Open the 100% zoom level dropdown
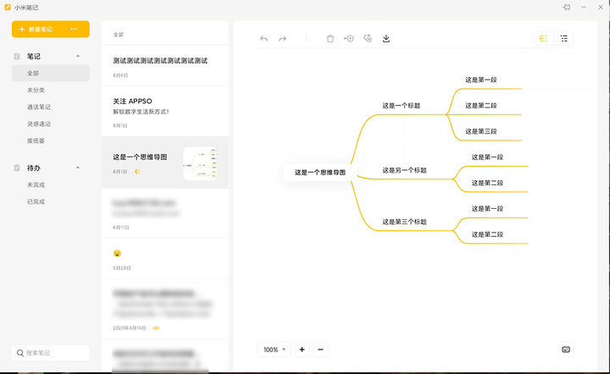Screen dimensions: 610x374 tap(274, 349)
